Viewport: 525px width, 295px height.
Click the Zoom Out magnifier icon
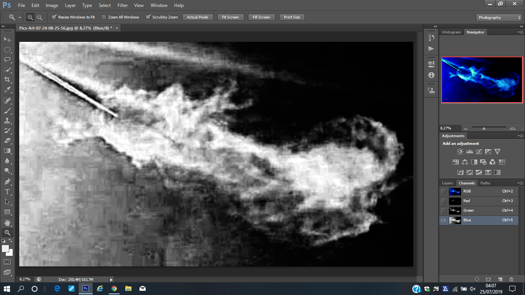click(x=39, y=17)
